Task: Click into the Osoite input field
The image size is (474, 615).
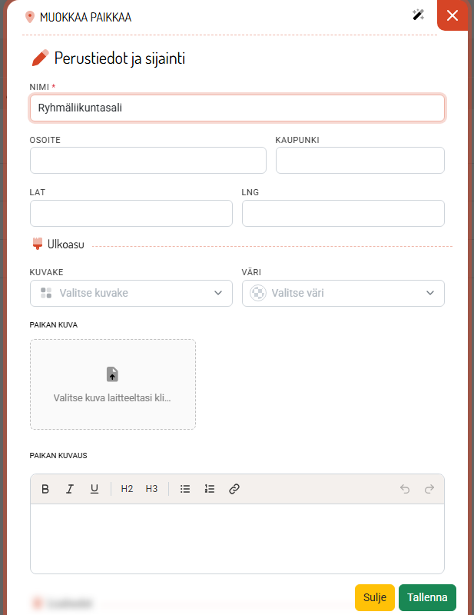Action: click(x=148, y=161)
